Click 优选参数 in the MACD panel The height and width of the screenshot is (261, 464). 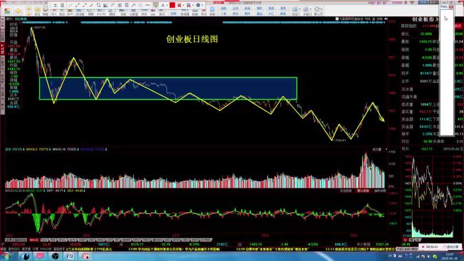click(346, 191)
